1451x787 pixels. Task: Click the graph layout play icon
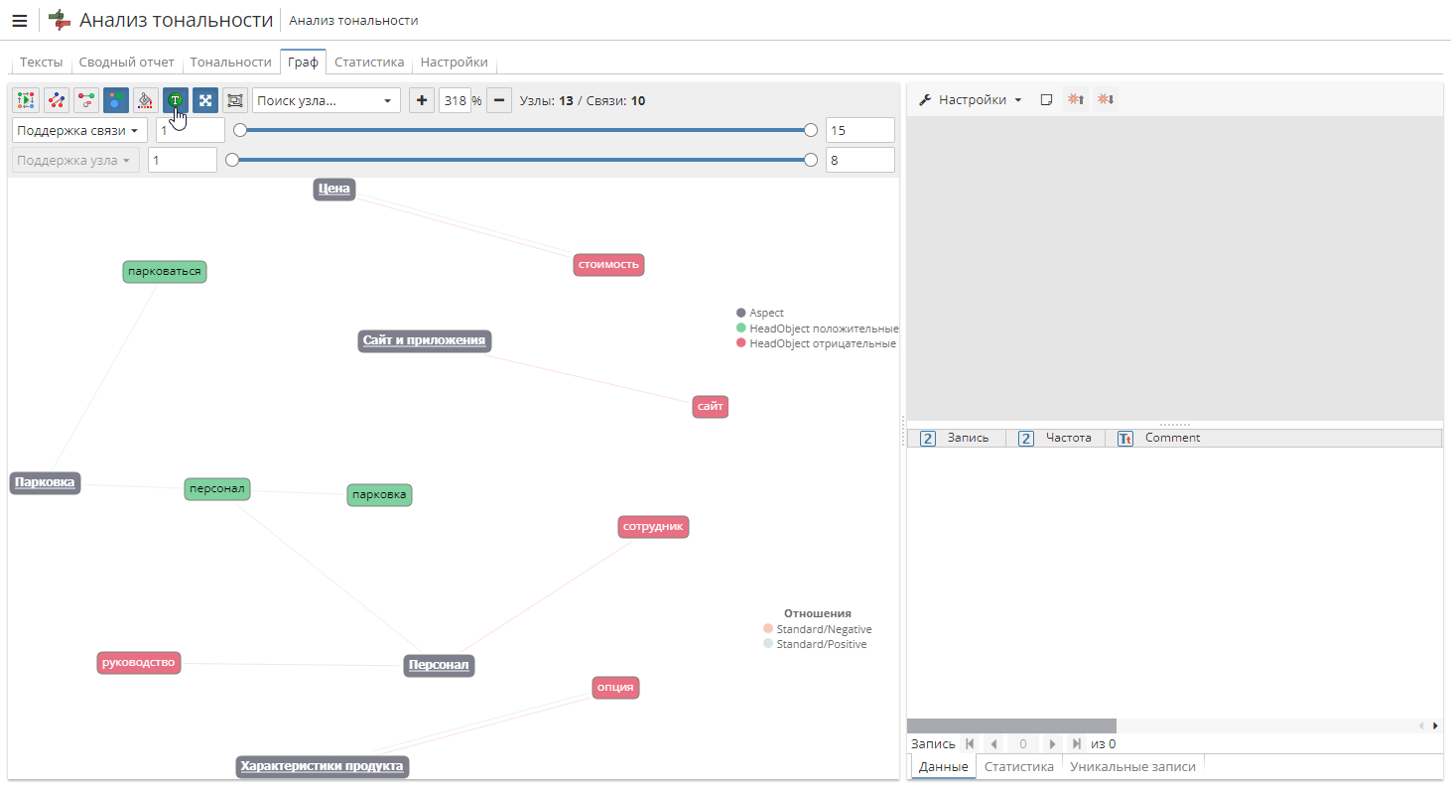coord(26,100)
